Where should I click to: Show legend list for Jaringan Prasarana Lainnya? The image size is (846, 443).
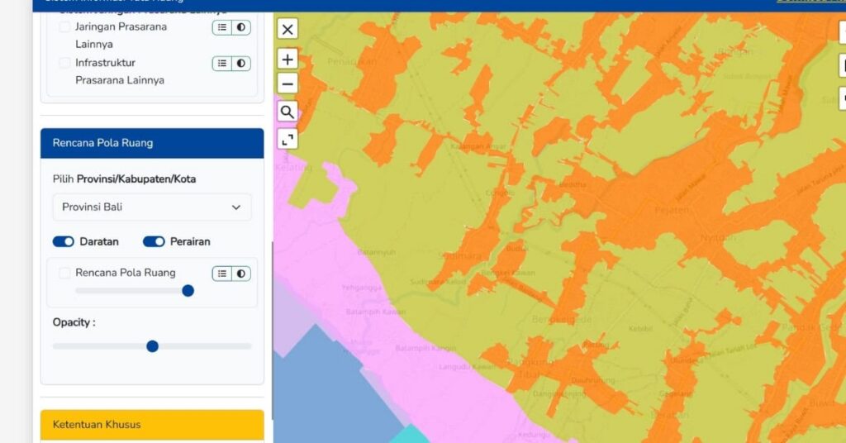point(221,27)
